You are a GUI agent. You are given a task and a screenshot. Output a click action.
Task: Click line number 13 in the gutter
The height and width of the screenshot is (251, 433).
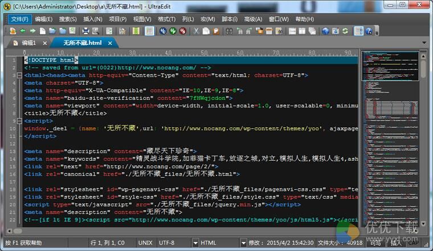click(13, 152)
